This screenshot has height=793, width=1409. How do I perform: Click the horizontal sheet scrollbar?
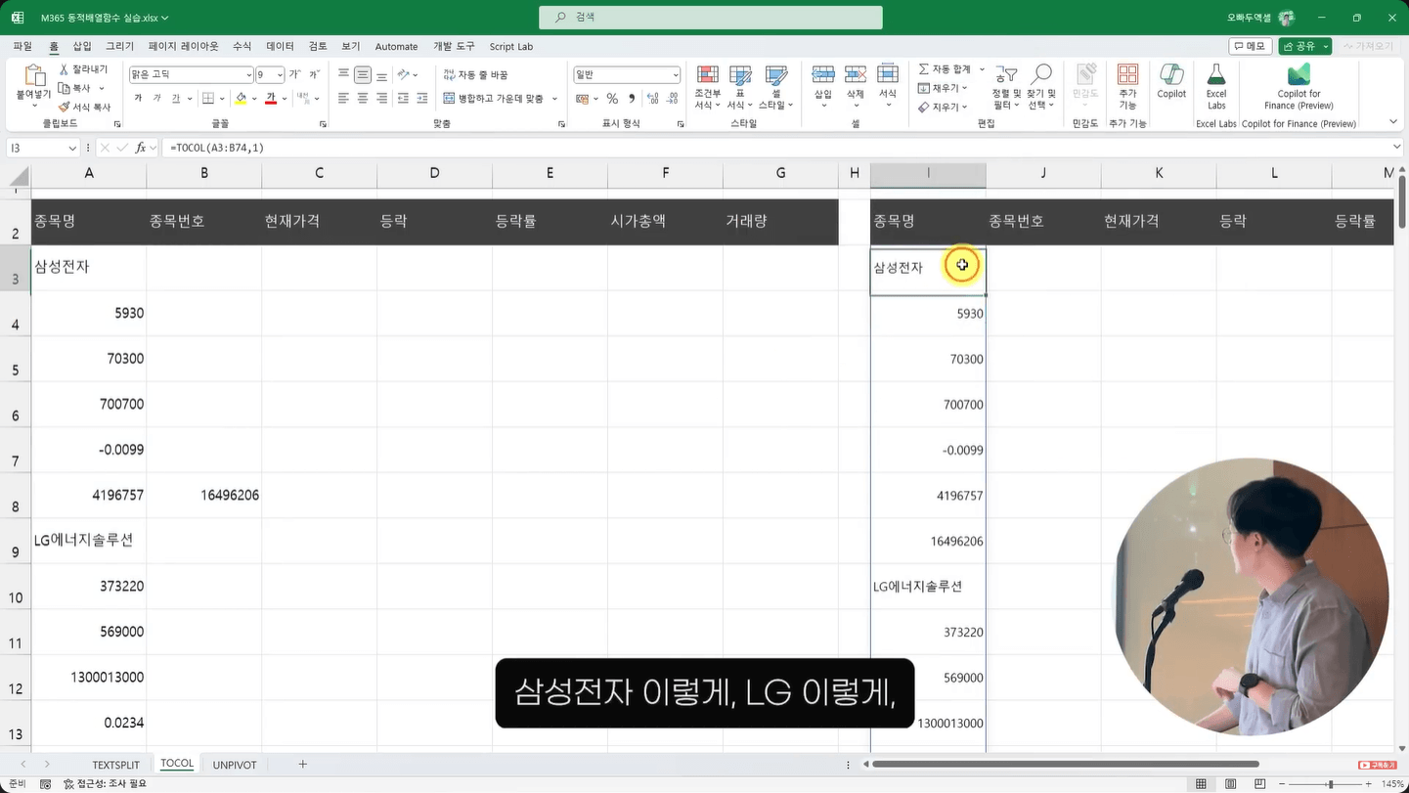[1065, 764]
